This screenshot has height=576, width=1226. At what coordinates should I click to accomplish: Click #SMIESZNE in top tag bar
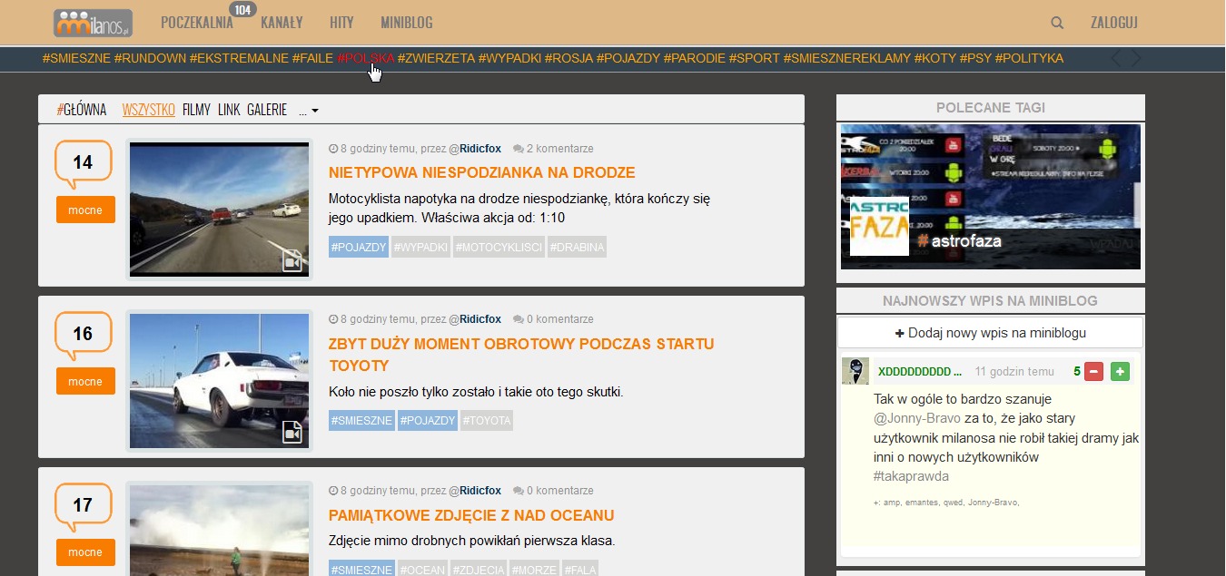coord(76,58)
